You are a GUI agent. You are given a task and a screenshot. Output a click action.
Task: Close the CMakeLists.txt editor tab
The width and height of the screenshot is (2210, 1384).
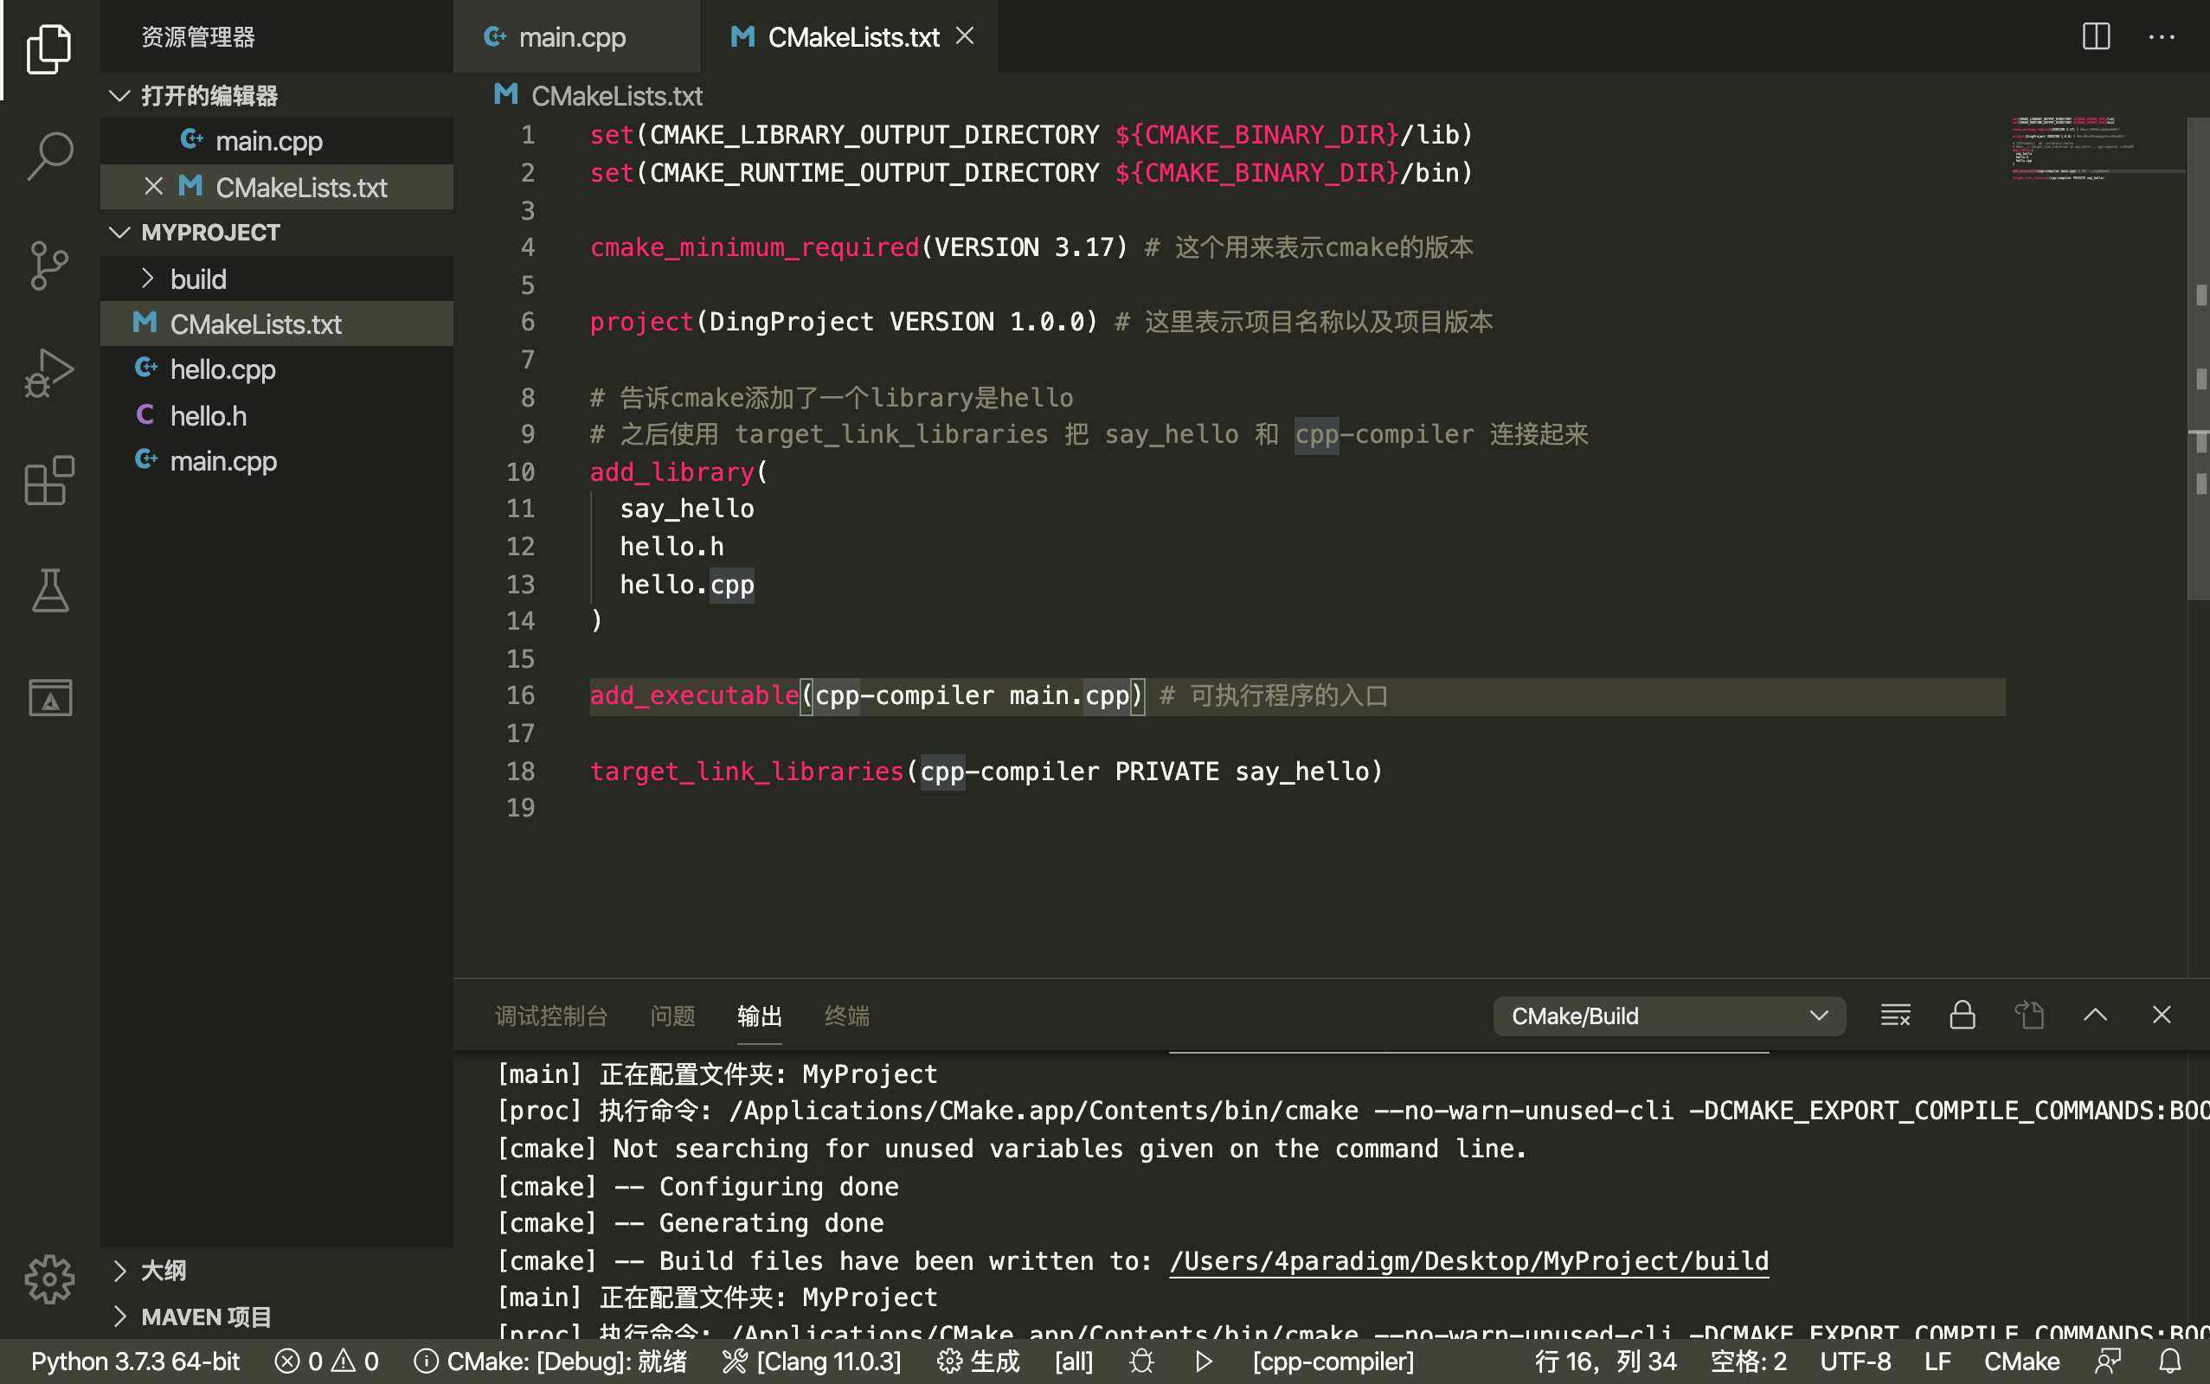click(965, 35)
